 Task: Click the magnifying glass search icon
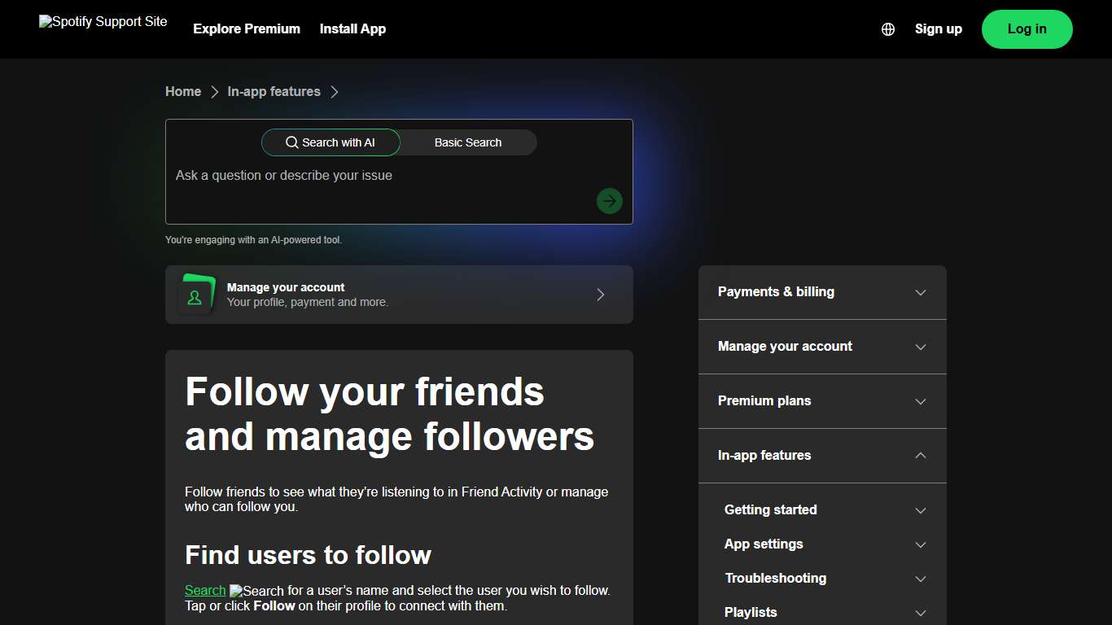[x=291, y=142]
